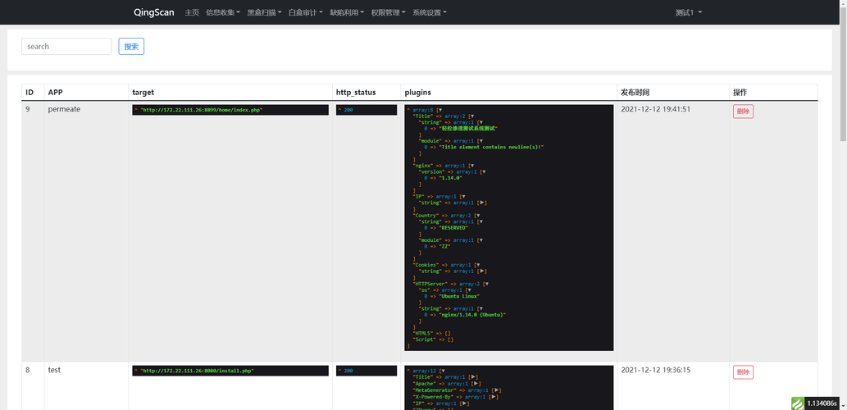Collapse the "Title" array:2 node in permeate plugins

tap(471, 116)
